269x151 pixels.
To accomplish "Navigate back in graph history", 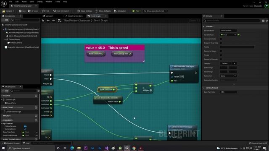I will [48, 21].
